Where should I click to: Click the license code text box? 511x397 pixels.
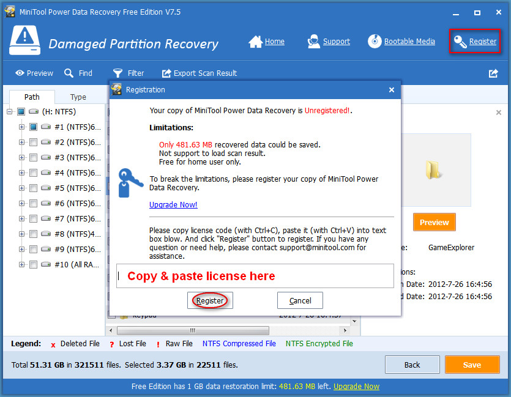click(255, 276)
